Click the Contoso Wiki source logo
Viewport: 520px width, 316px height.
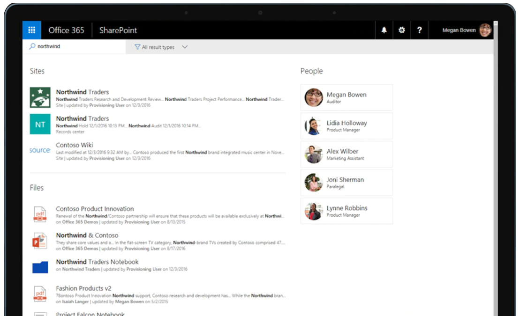click(40, 150)
